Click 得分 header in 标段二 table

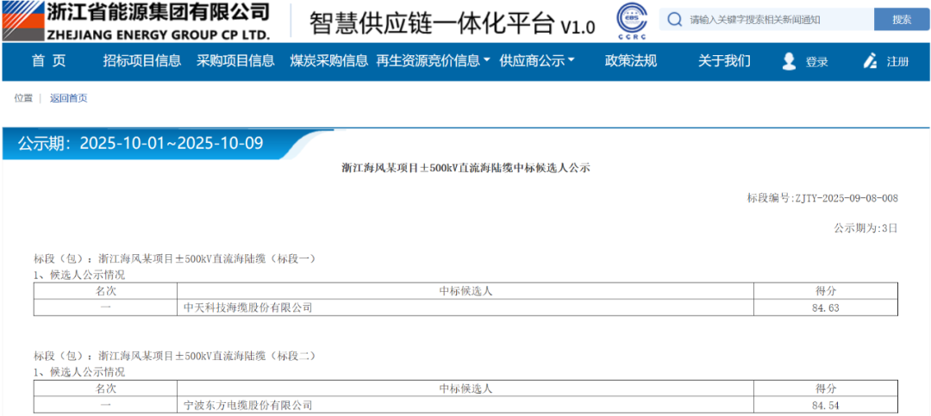825,388
